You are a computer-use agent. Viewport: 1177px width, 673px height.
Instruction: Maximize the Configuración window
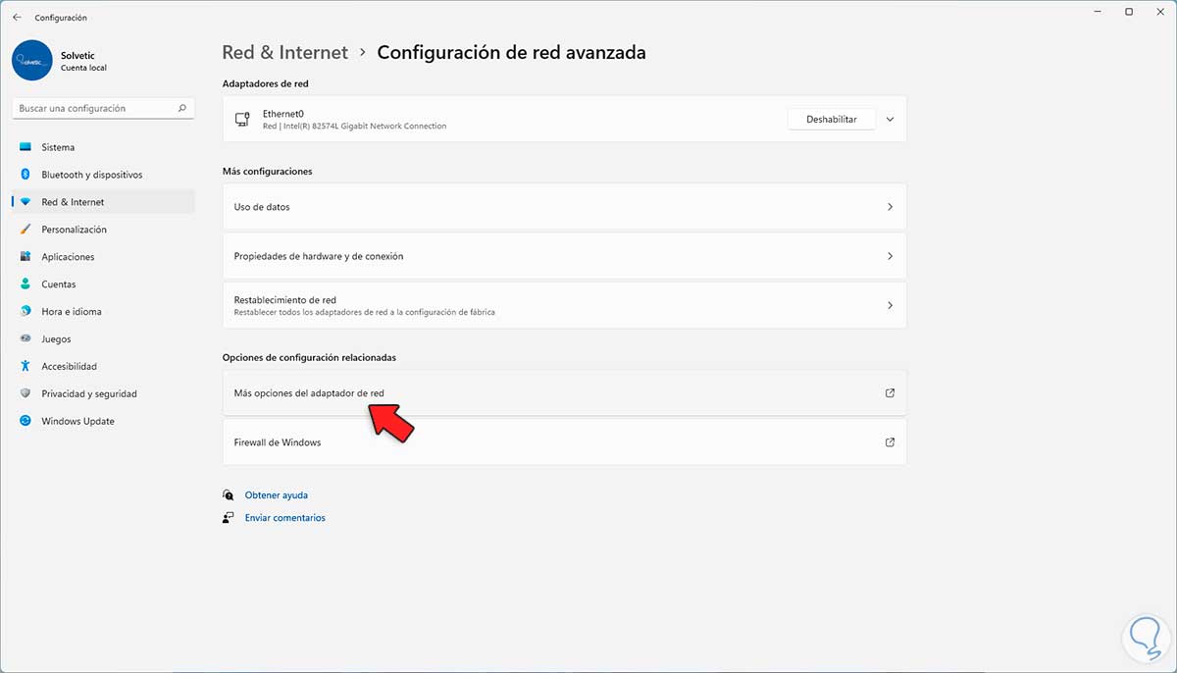point(1129,12)
